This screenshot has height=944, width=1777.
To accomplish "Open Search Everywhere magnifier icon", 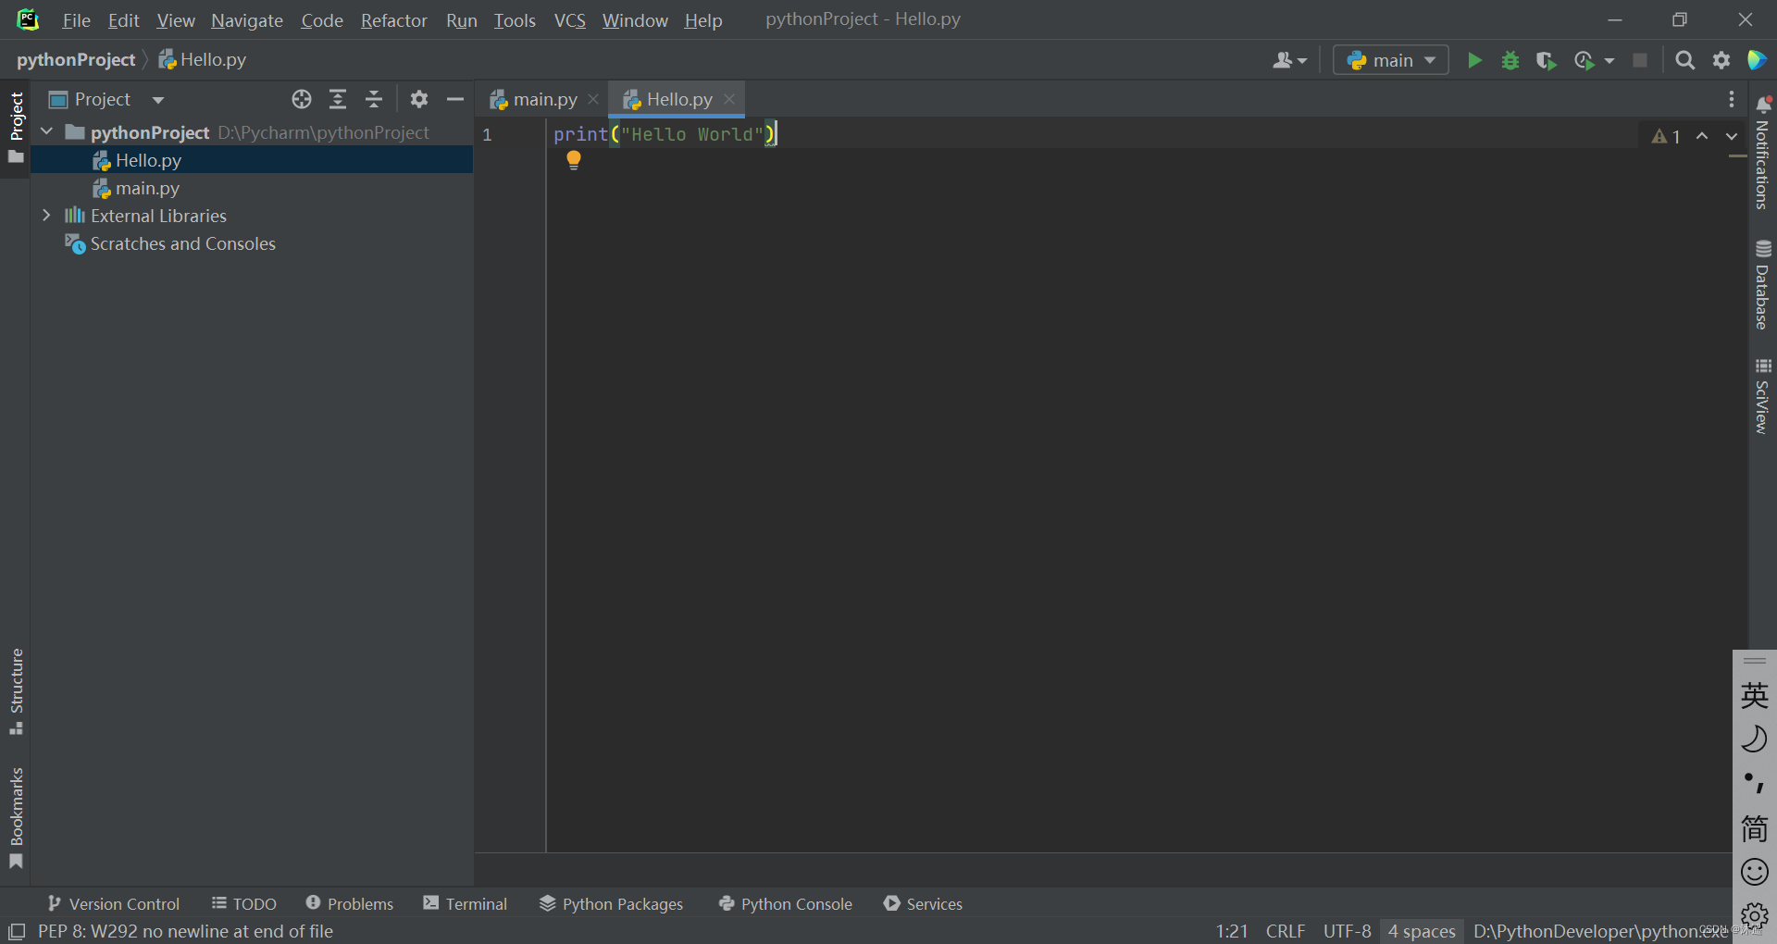I will point(1684,60).
